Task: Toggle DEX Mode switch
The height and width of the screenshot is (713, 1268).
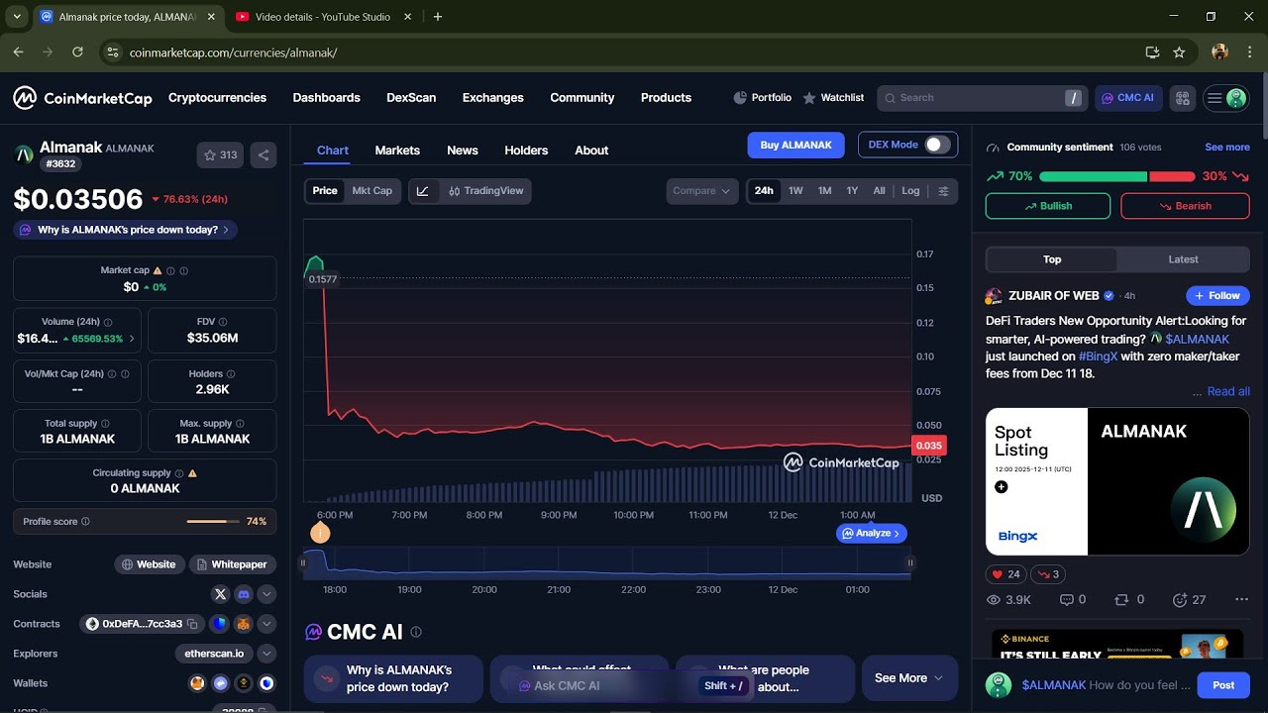Action: (x=937, y=145)
